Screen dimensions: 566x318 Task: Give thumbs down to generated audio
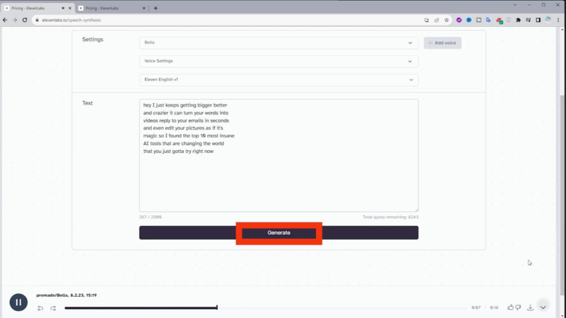[x=518, y=308]
